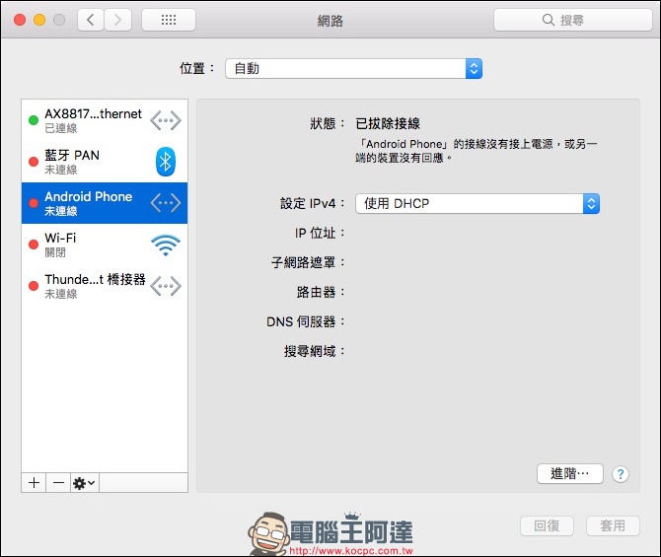Click the magnifier icon in search field
Viewport: 661px width, 557px height.
click(x=548, y=20)
